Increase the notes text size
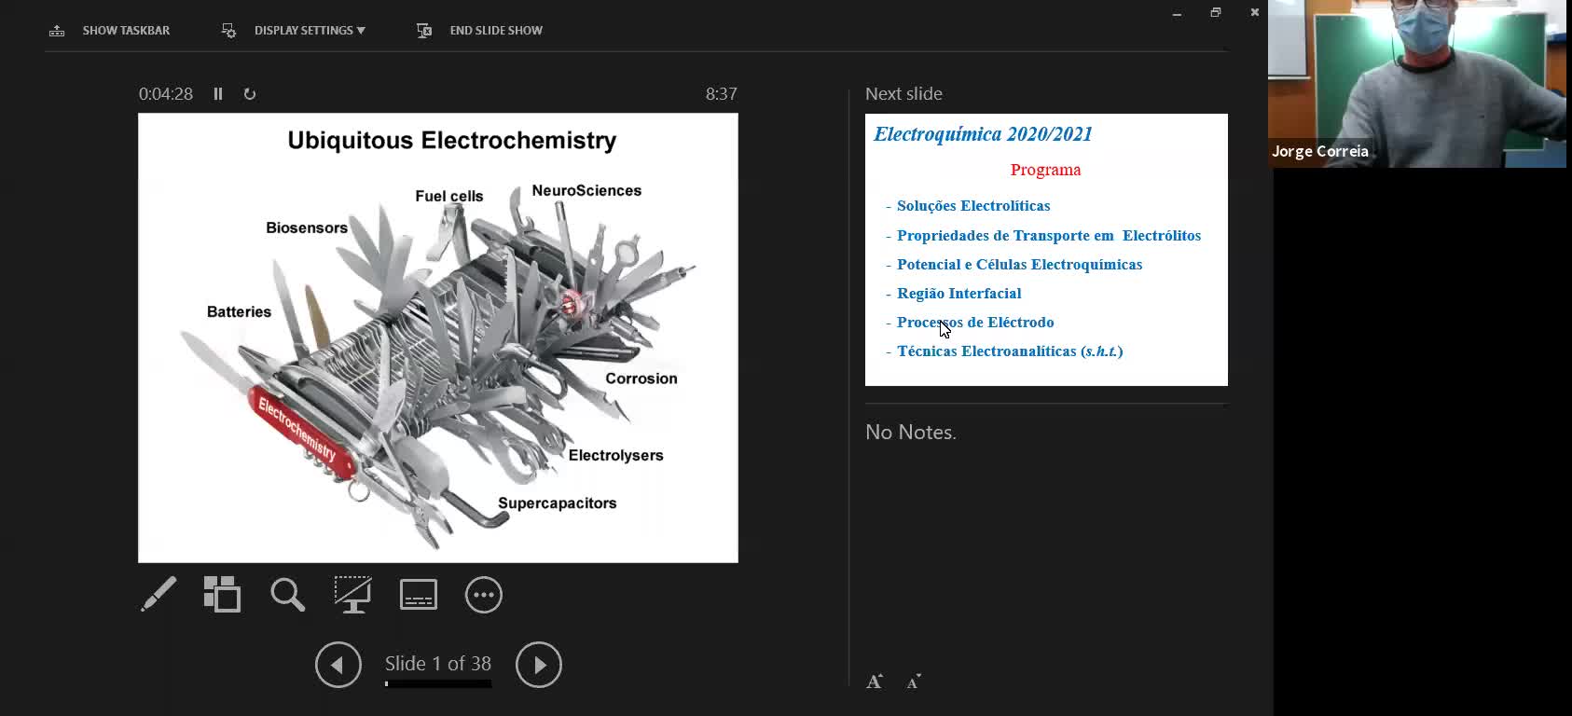 pyautogui.click(x=875, y=682)
